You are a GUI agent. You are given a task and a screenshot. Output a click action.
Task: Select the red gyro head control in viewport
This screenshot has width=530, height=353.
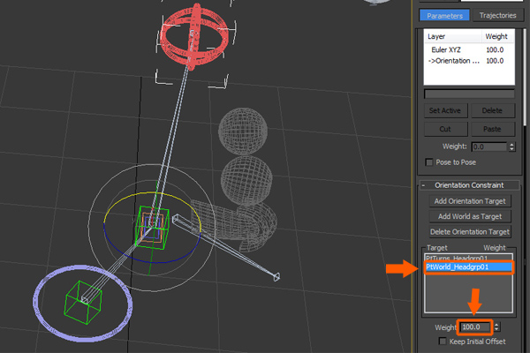coord(195,35)
